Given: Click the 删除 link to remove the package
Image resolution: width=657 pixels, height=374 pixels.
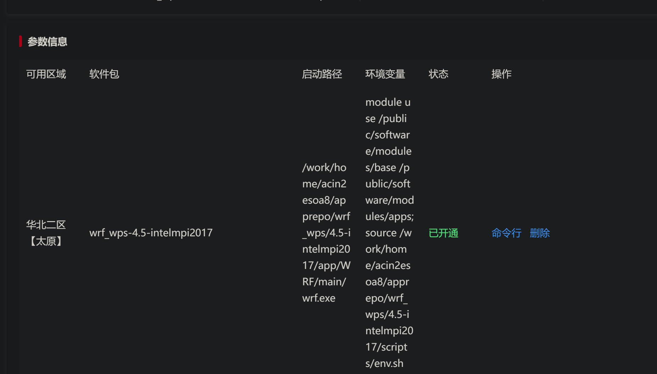Looking at the screenshot, I should click(x=540, y=233).
